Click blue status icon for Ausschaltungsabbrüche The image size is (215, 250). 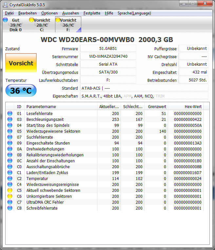click(x=10, y=167)
